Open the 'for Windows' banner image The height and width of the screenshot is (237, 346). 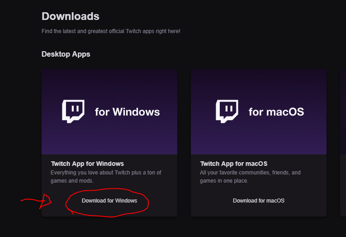(x=109, y=111)
